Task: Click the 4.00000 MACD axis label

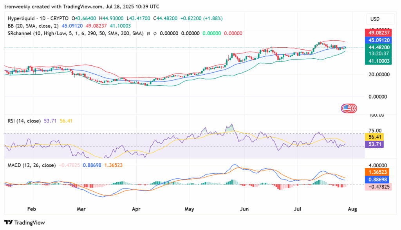Action: [x=378, y=165]
